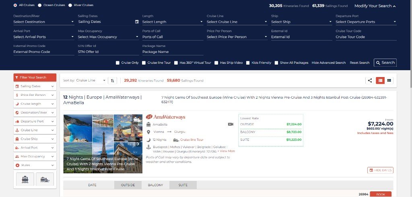Expand Arrival Port sidebar filter
Image resolution: width=412 pixels, height=197 pixels.
tap(35, 148)
